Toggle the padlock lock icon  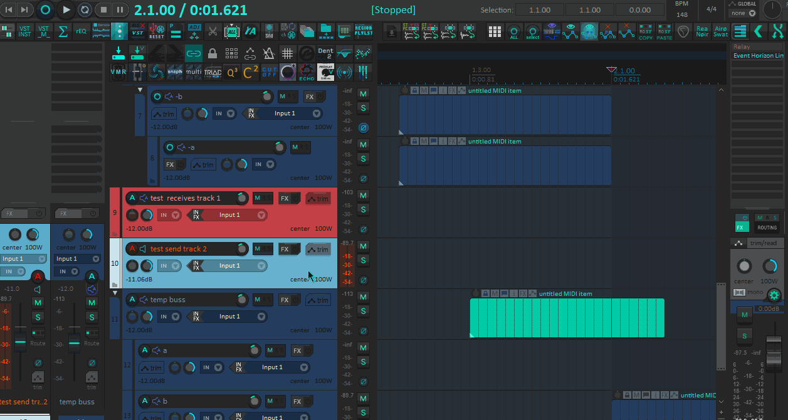click(x=213, y=53)
